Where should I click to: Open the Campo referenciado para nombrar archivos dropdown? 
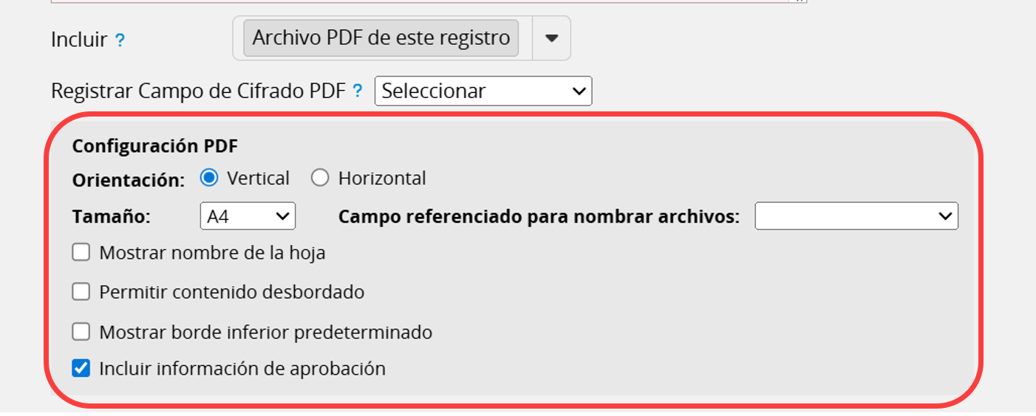(856, 216)
